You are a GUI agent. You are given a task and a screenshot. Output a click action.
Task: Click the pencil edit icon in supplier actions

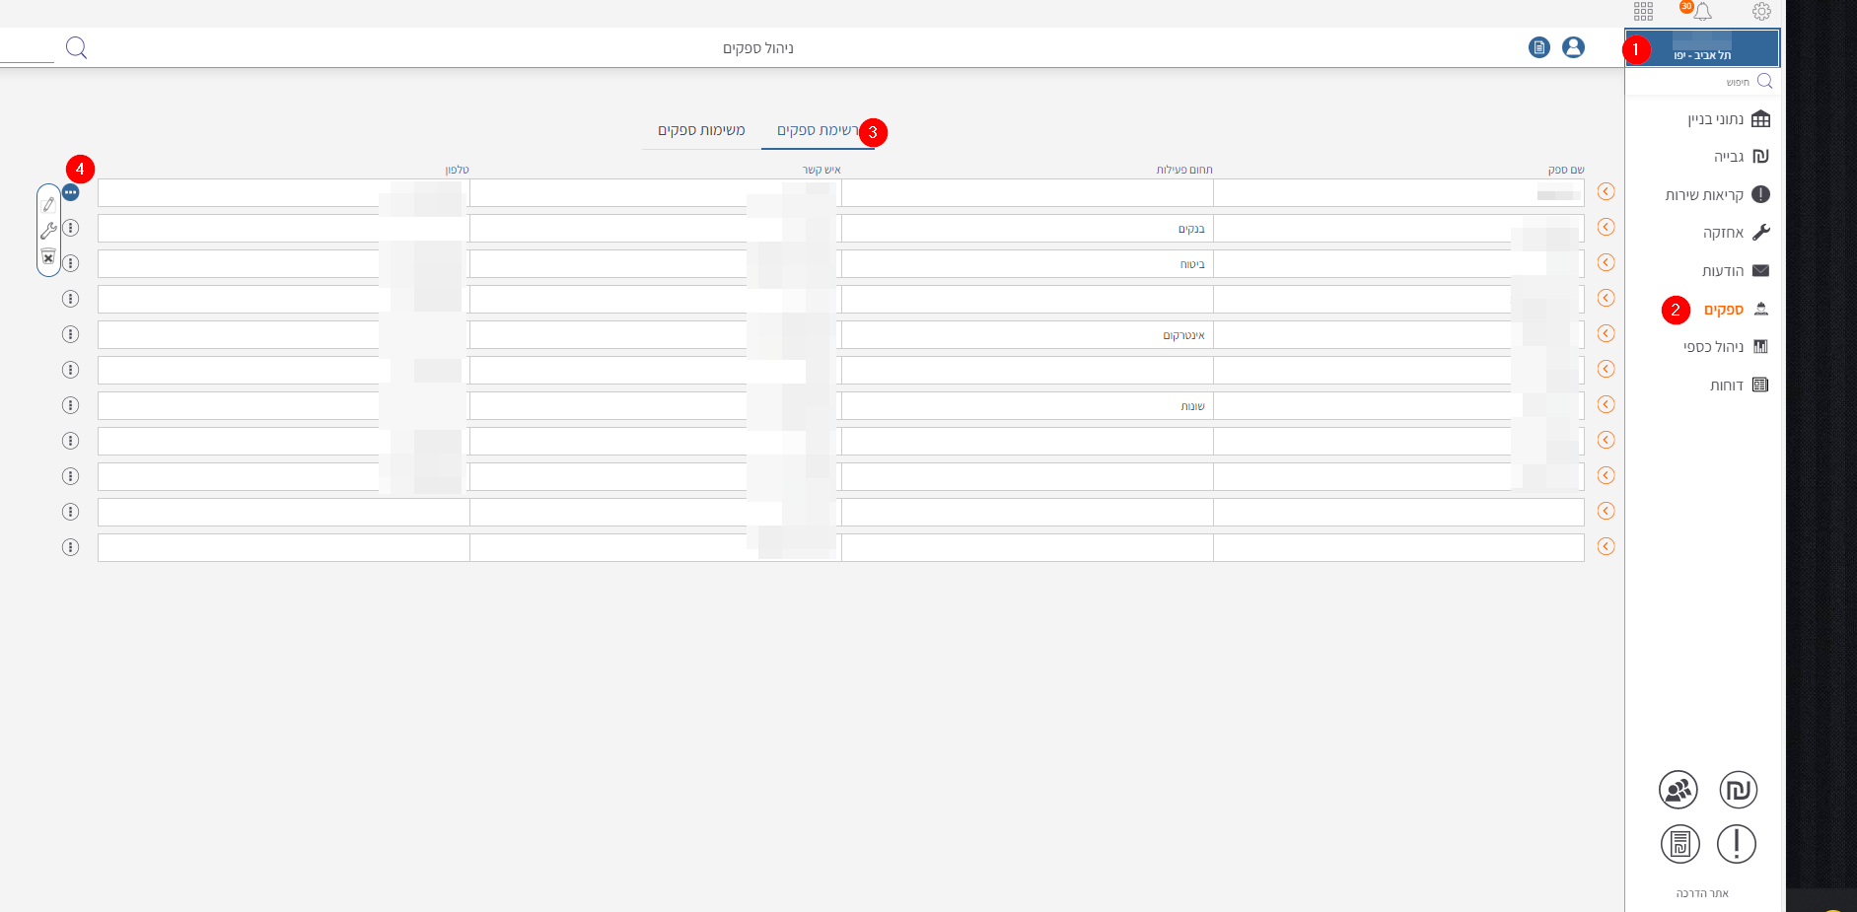point(48,204)
